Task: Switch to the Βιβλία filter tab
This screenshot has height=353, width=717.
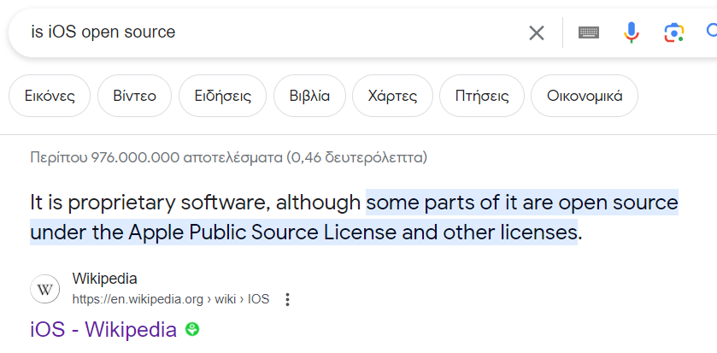Action: pyautogui.click(x=309, y=96)
